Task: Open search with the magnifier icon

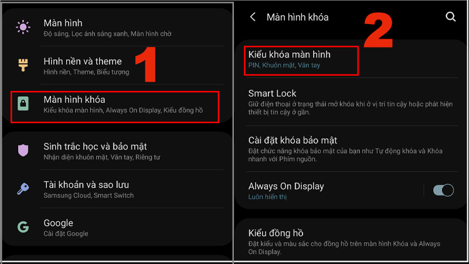Action: pyautogui.click(x=450, y=16)
